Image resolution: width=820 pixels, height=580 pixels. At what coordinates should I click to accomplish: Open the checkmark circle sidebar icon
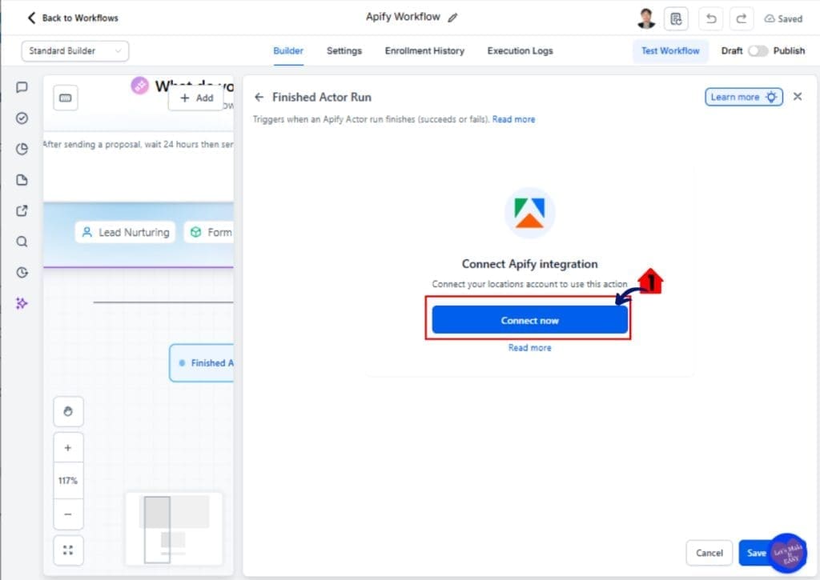click(x=22, y=118)
